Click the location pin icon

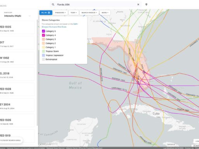tap(146, 4)
